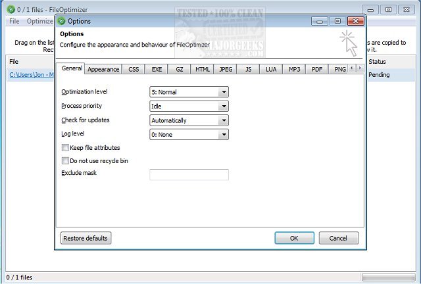The image size is (421, 284).
Task: Maximize the Options dialog window
Action: click(x=337, y=21)
